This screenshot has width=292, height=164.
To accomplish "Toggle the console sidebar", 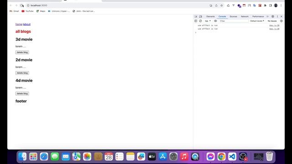I will tap(196, 21).
